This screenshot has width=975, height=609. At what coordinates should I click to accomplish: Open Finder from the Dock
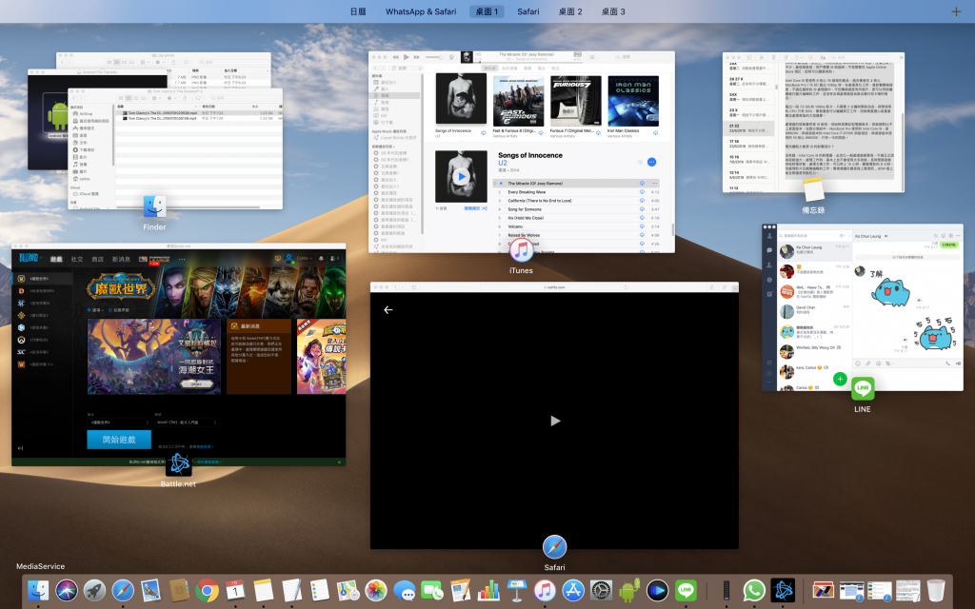[38, 590]
